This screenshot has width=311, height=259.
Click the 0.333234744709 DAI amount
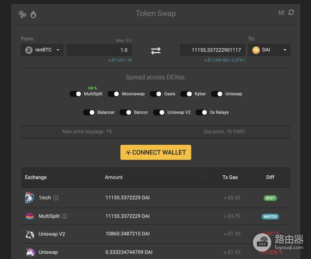point(129,252)
